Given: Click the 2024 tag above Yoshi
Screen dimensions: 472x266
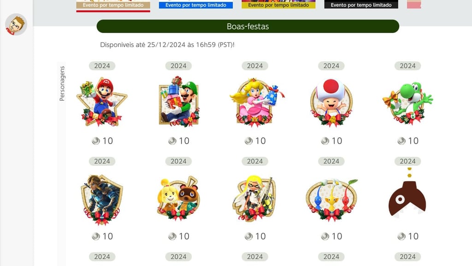Looking at the screenshot, I should click(x=407, y=66).
